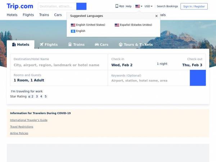Select star rating 3

37,96
